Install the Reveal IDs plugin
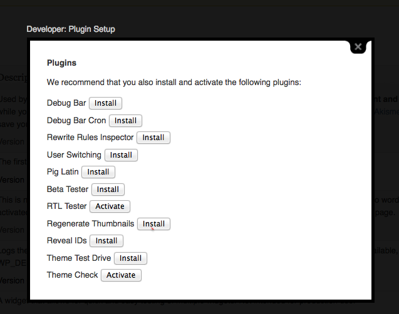This screenshot has height=314, width=399. [106, 240]
